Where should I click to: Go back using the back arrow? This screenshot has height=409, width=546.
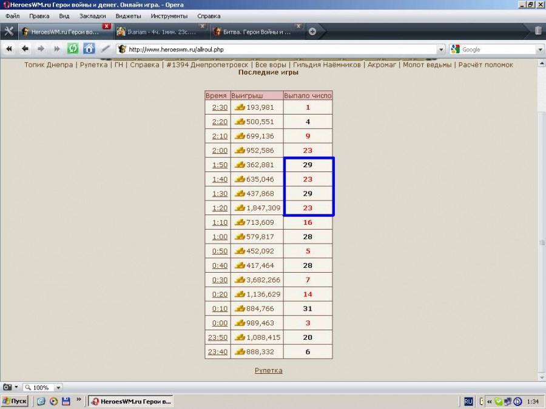[25, 49]
